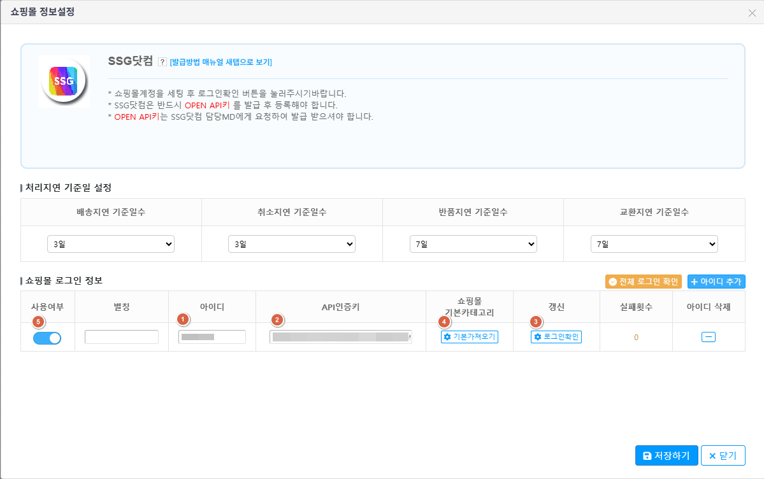Click the 별칭 input field
The height and width of the screenshot is (479, 764).
click(122, 337)
